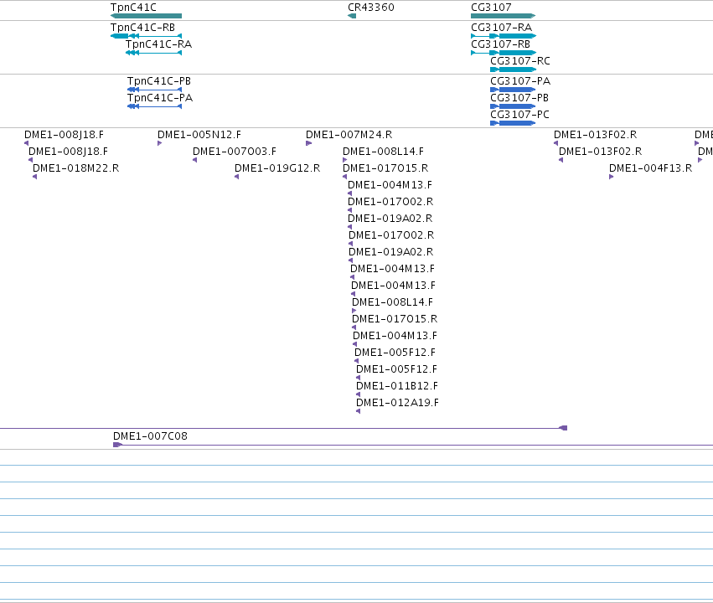Click the CG3107-RC transcript glyph
Screen dimensions: 713x603
(x=513, y=70)
